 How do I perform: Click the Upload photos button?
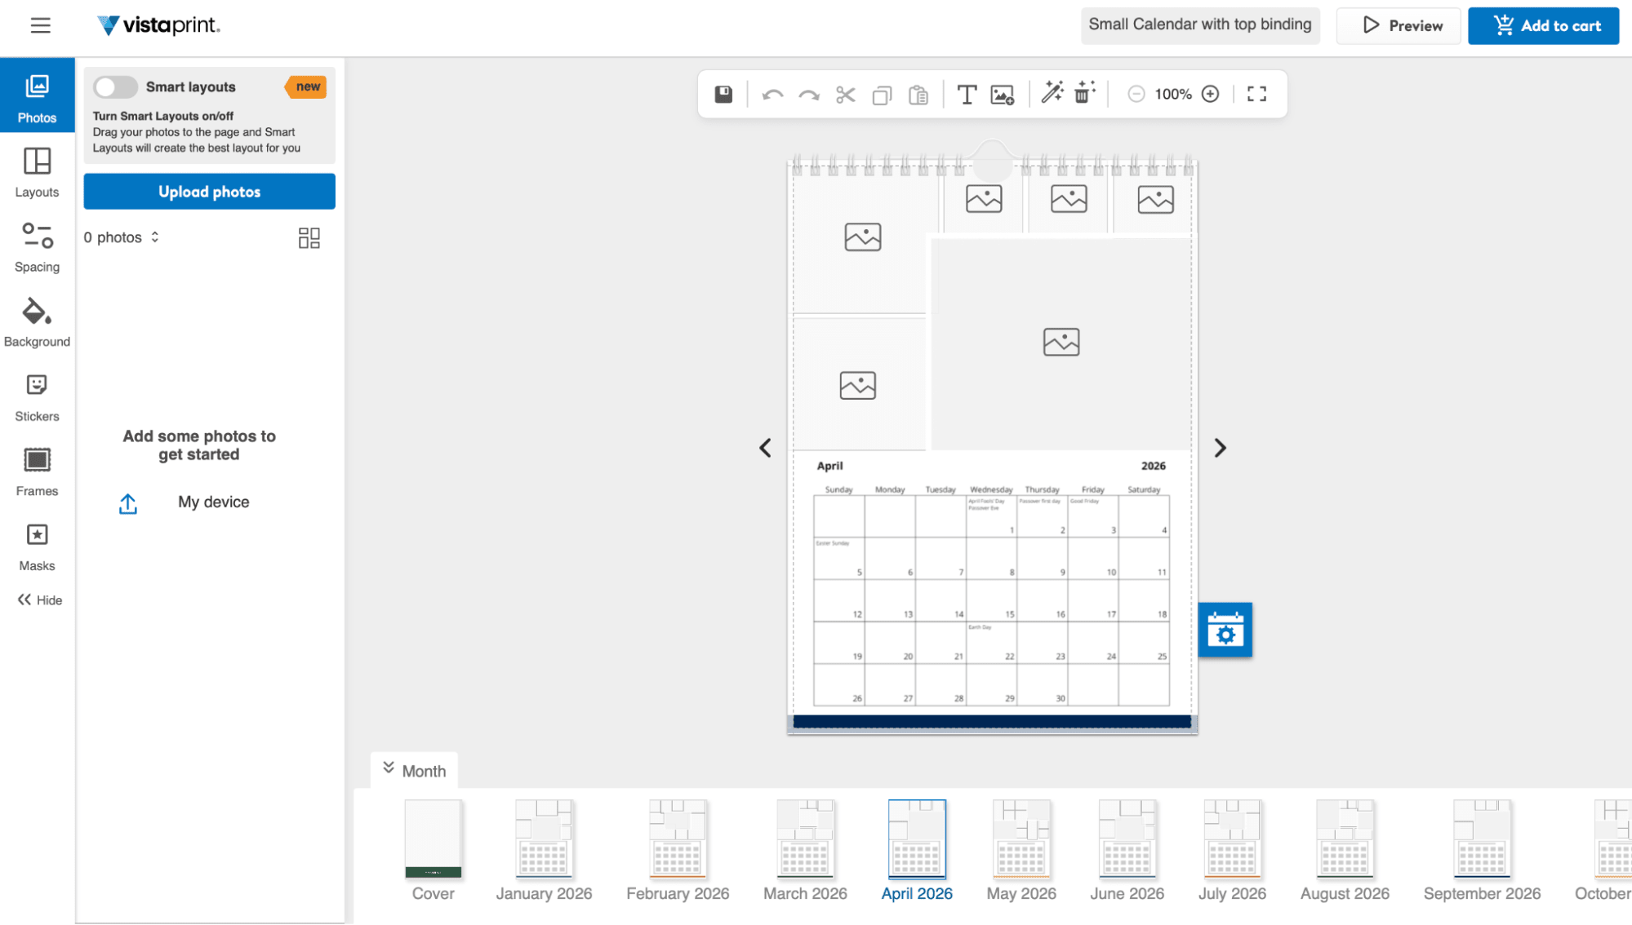click(209, 191)
